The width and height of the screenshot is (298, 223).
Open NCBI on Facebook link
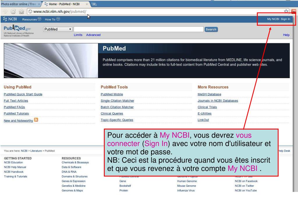point(246,181)
